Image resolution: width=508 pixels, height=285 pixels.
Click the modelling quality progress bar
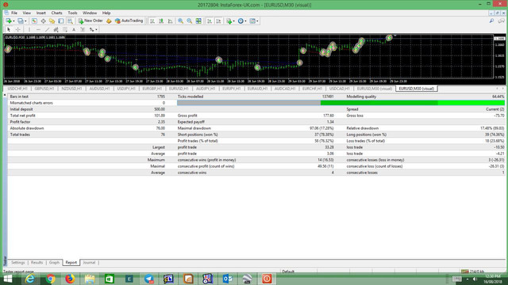click(341, 103)
